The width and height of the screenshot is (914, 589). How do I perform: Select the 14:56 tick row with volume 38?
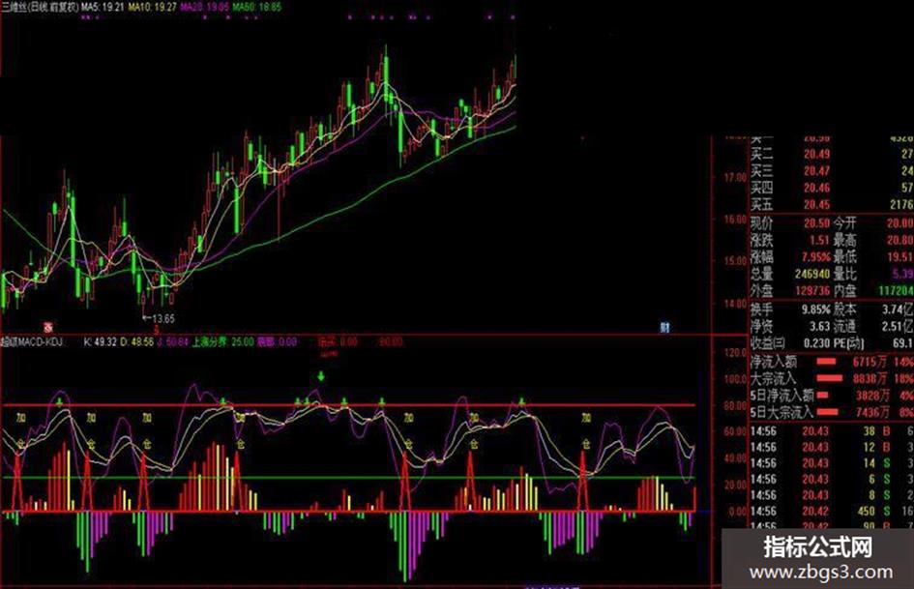[832, 431]
